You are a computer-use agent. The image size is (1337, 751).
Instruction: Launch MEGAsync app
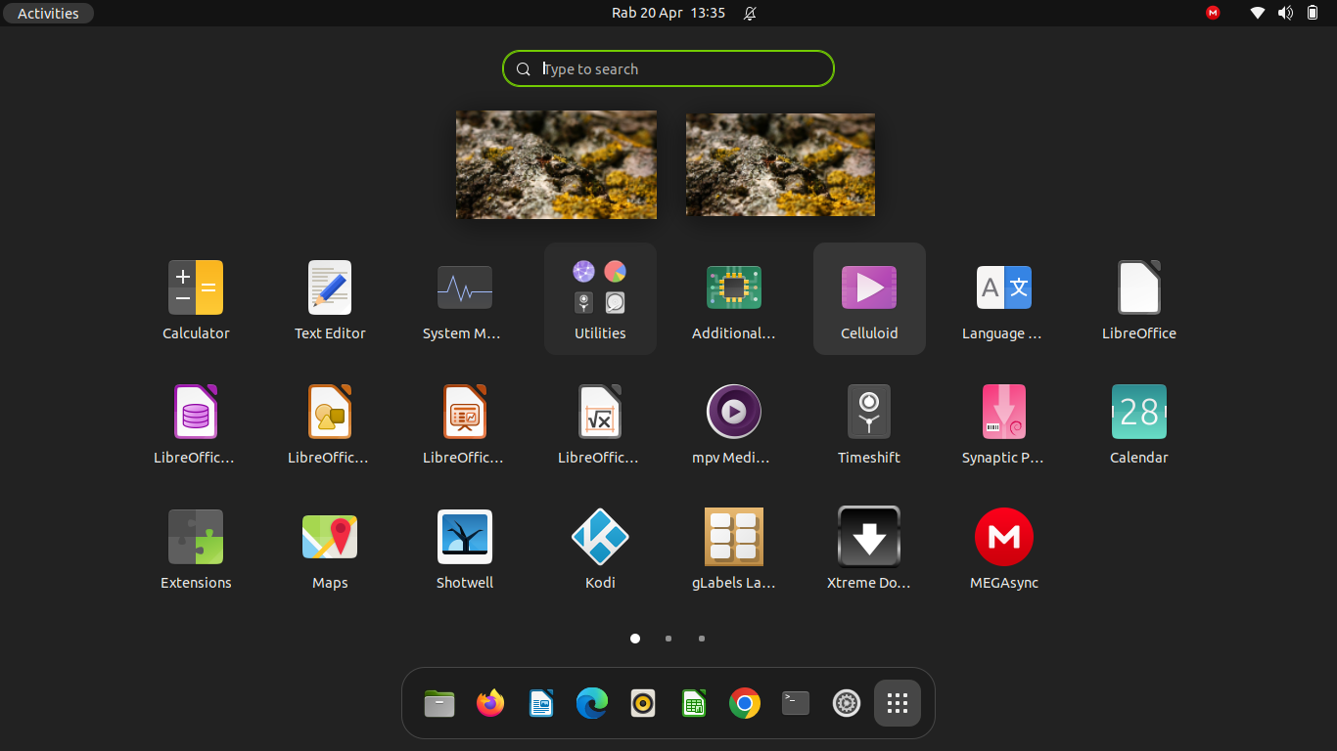(x=1004, y=548)
